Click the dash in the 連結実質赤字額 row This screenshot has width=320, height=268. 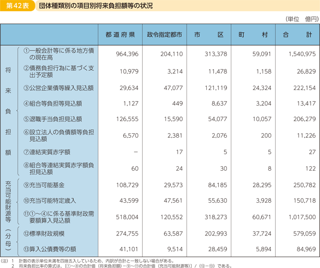coord(136,152)
